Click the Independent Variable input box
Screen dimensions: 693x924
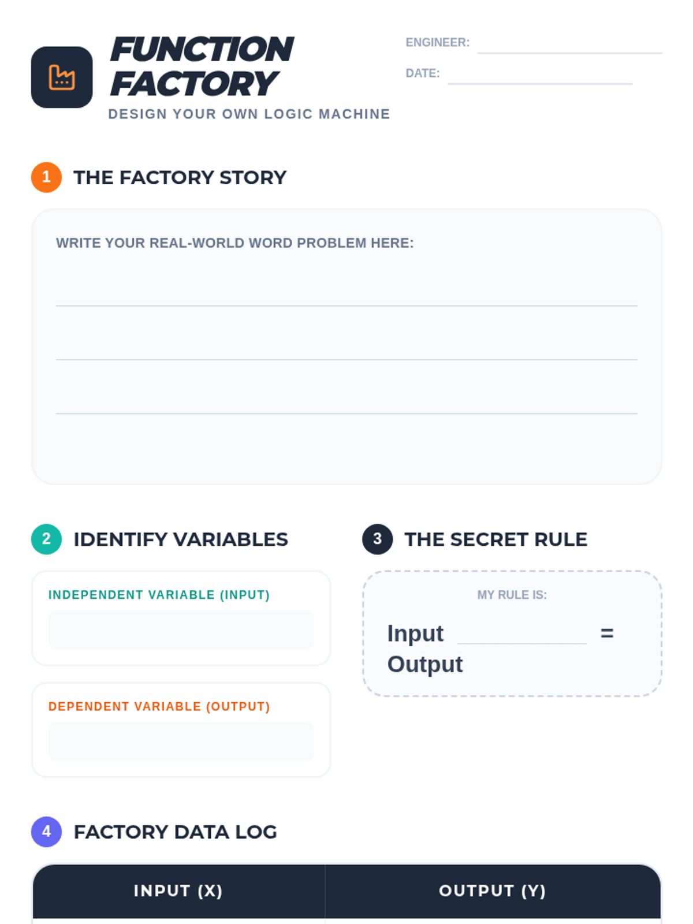pyautogui.click(x=181, y=629)
